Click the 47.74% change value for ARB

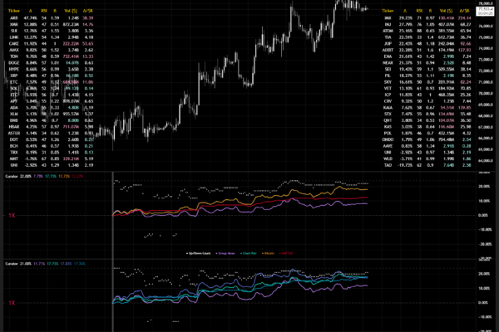point(31,18)
